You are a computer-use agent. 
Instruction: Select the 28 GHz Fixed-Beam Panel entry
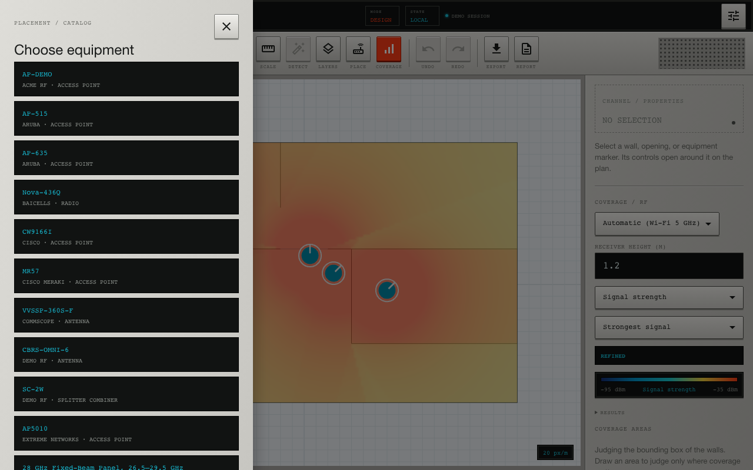point(126,463)
